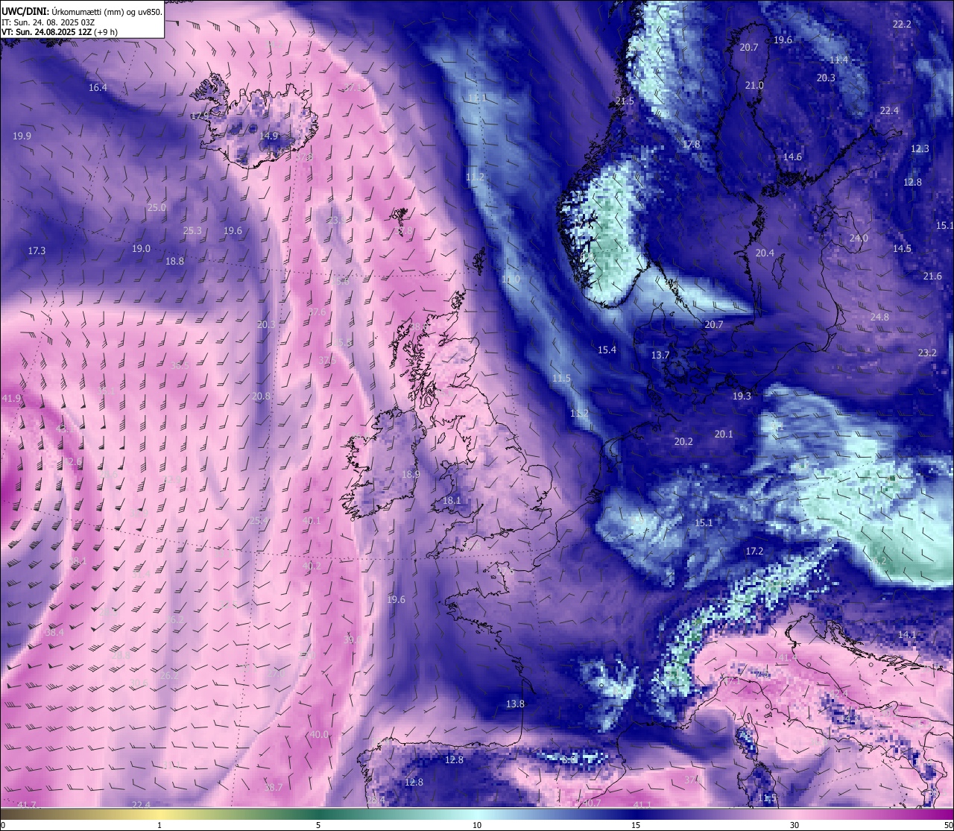954x831 pixels.
Task: Select the 50 label on the color scale
Action: coord(948,825)
